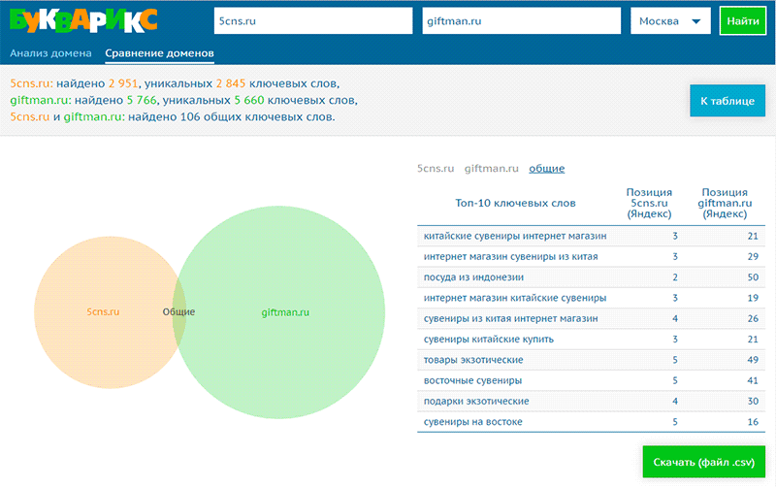The image size is (776, 487).
Task: Click the Общие overlap area in diagram
Action: pos(178,311)
